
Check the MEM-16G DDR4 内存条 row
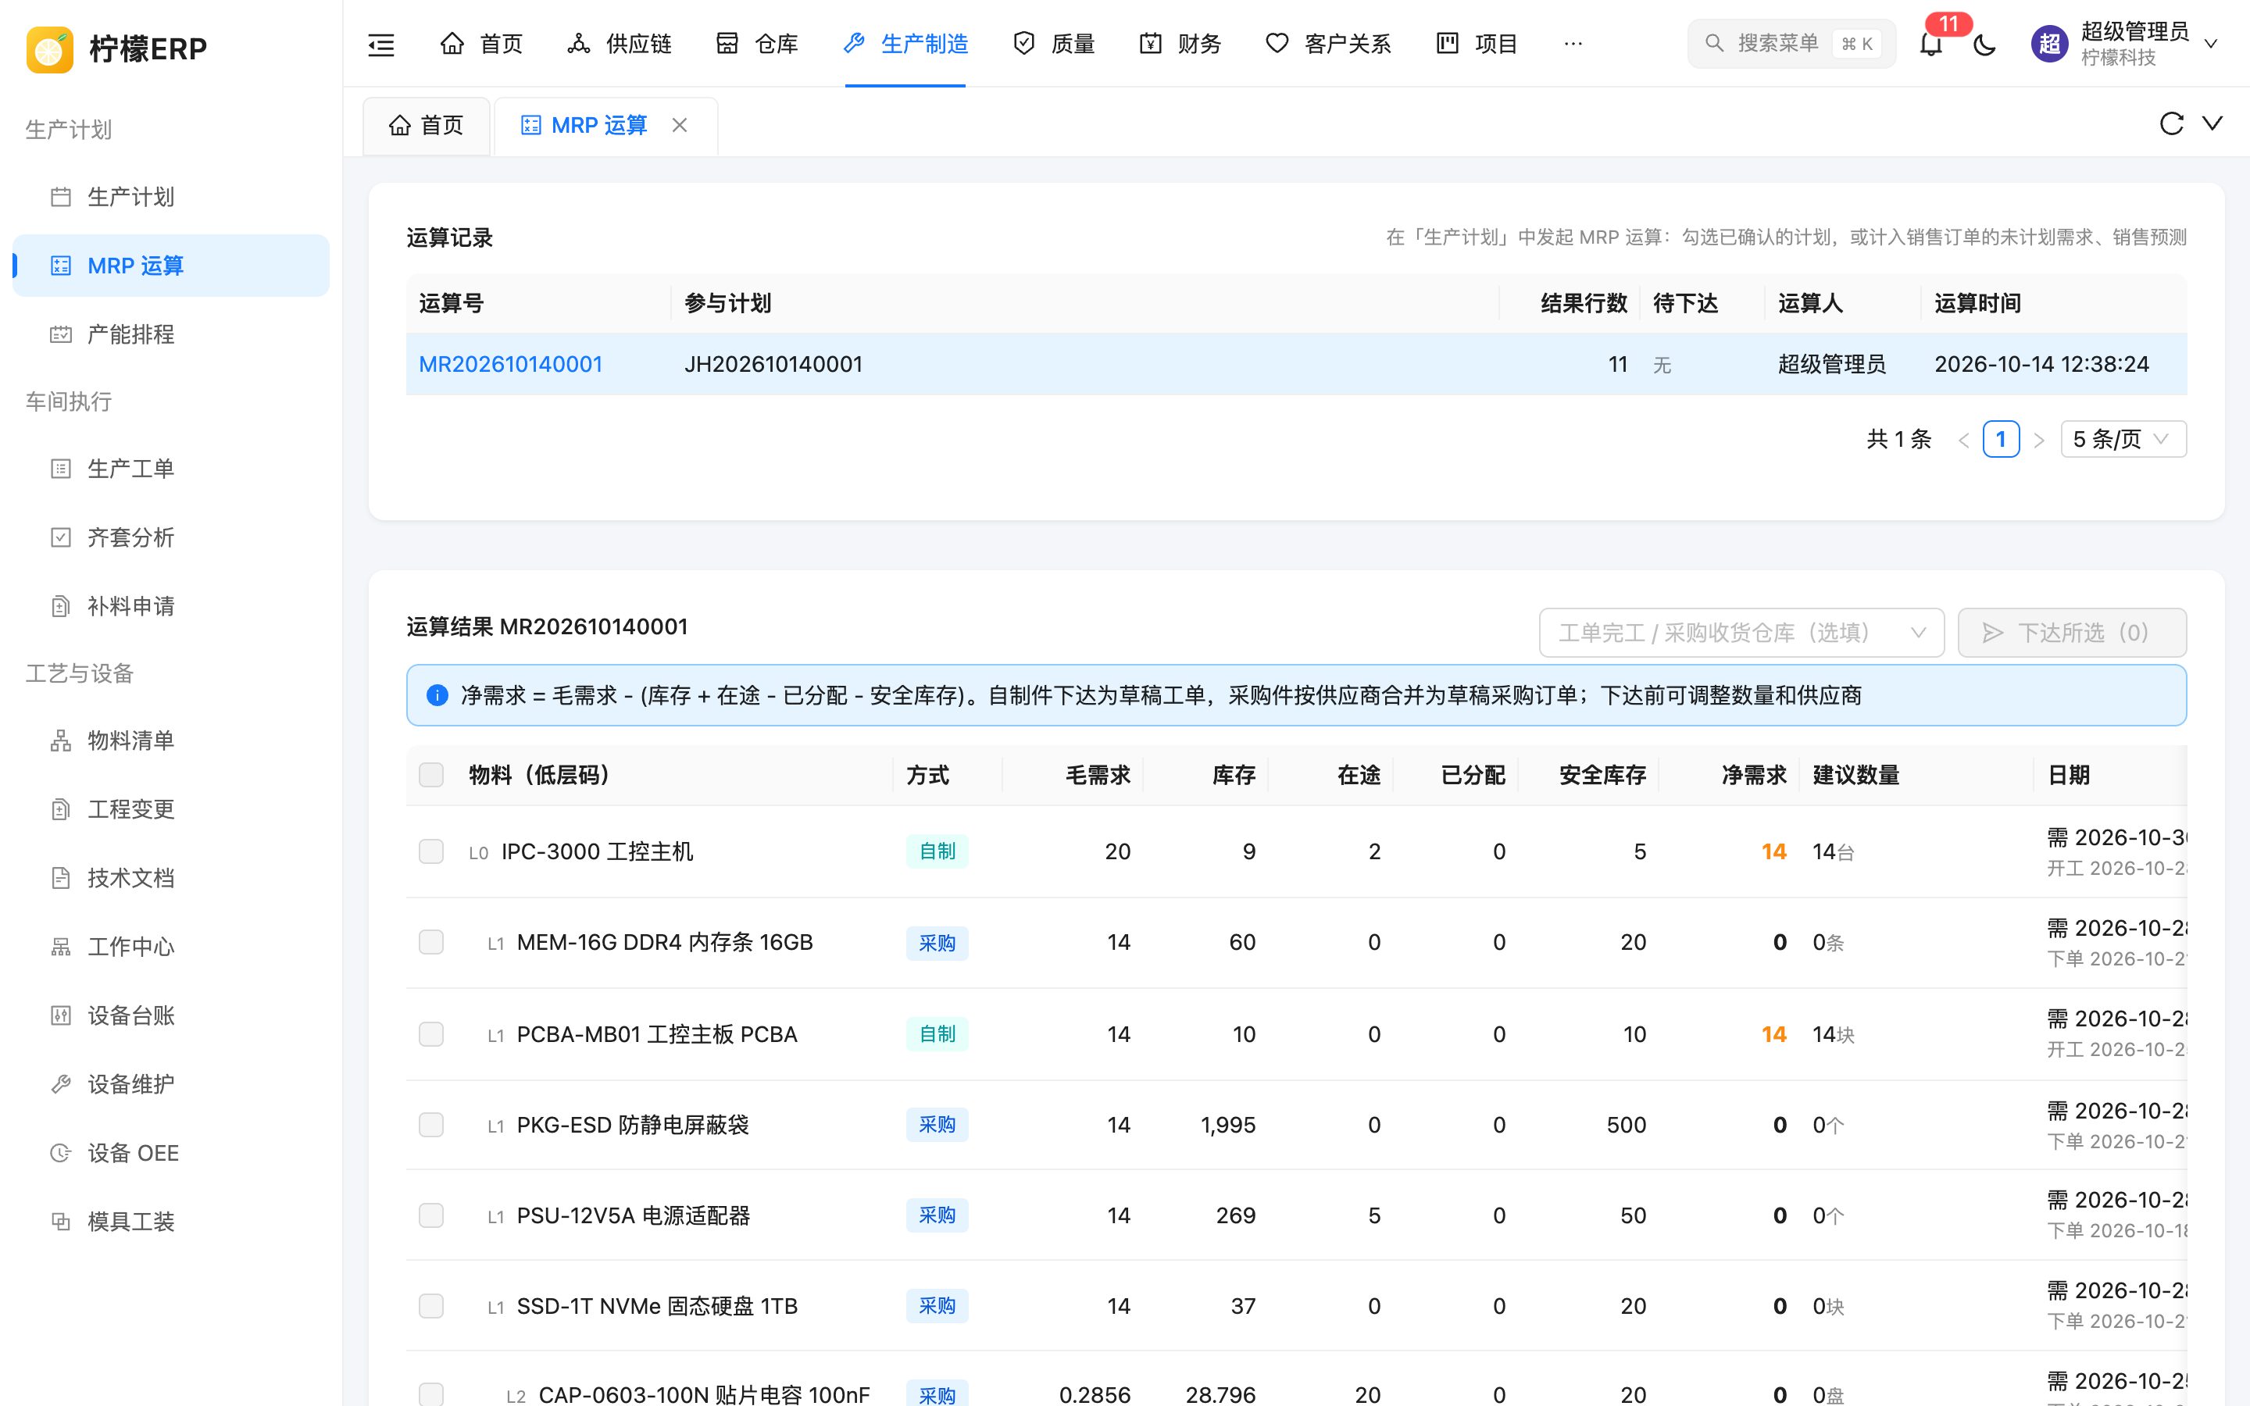(431, 942)
